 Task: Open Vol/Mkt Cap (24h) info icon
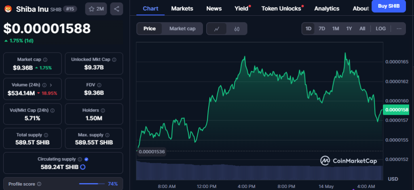click(x=52, y=110)
